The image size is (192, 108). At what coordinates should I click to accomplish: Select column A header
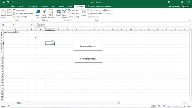(15, 29)
